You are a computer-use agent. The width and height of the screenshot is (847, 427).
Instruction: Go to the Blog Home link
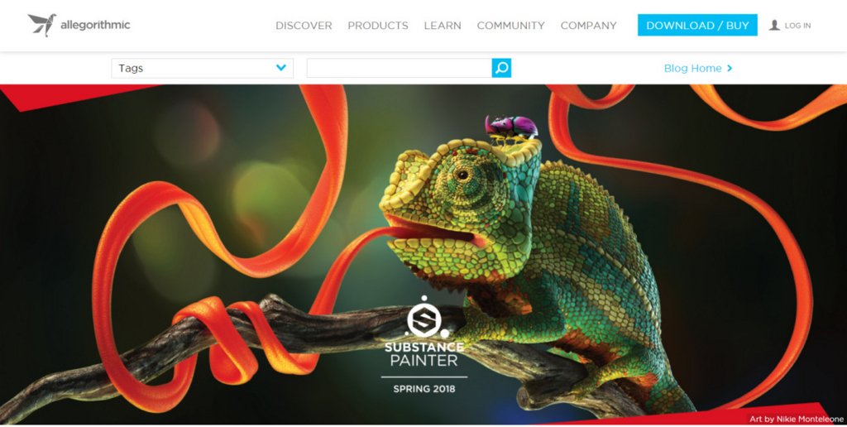point(692,68)
